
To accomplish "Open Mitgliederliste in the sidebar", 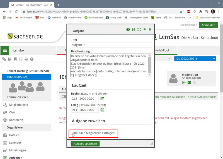I will (18, 105).
